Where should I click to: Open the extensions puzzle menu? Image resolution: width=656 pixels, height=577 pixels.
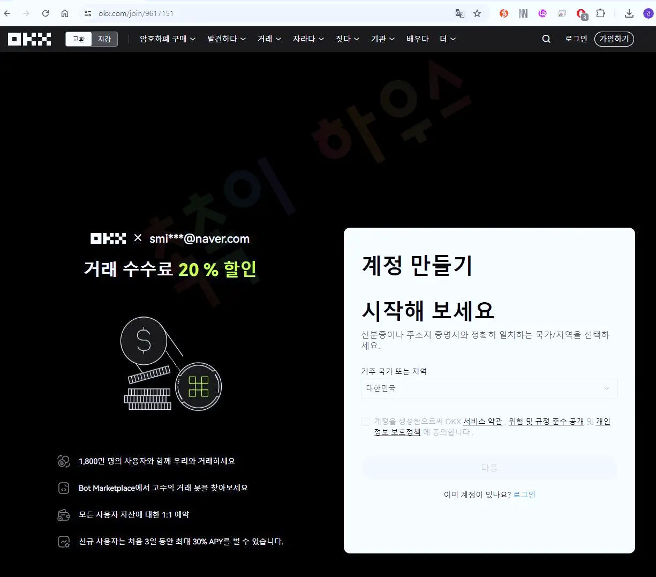(x=601, y=13)
